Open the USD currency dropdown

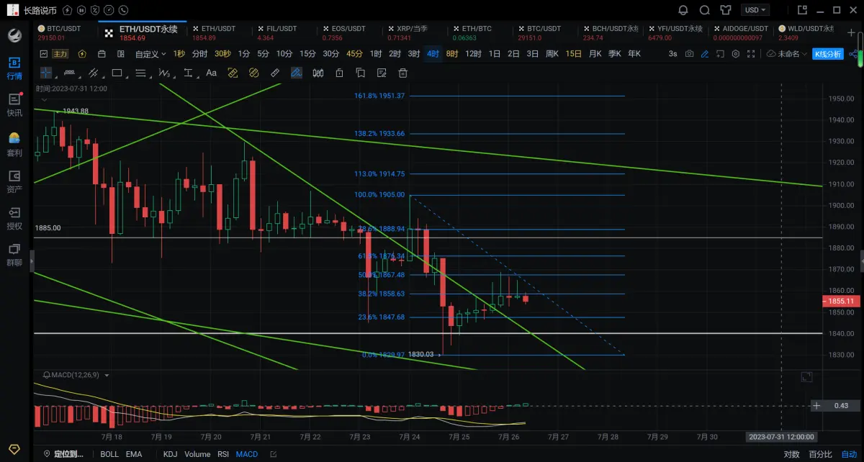coord(756,10)
